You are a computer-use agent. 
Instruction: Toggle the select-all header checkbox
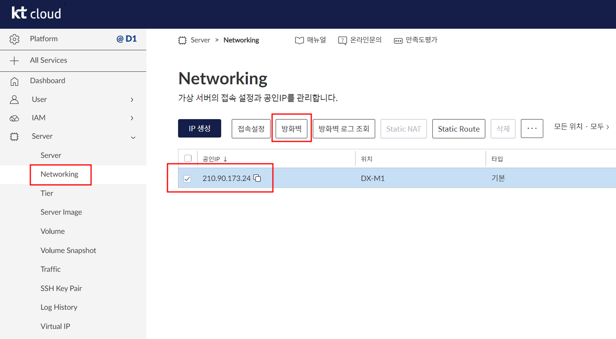click(x=188, y=158)
